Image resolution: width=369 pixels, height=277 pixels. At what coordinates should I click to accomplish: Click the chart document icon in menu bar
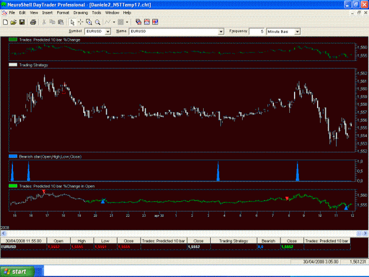[x=5, y=13]
